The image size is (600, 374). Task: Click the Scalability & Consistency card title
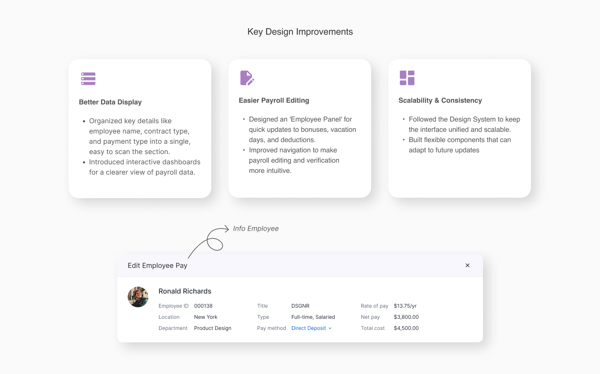coord(440,100)
